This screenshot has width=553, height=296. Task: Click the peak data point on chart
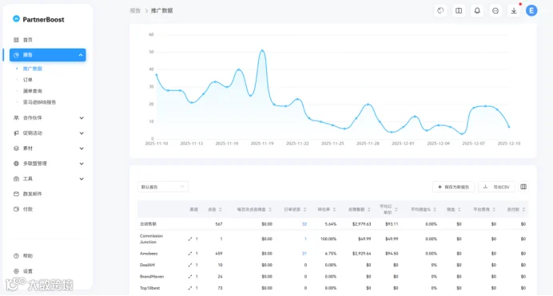coord(262,51)
